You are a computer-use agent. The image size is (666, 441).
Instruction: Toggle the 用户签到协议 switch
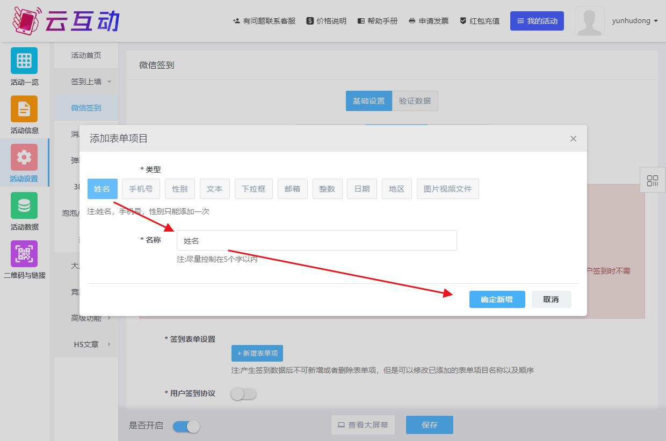tap(243, 394)
